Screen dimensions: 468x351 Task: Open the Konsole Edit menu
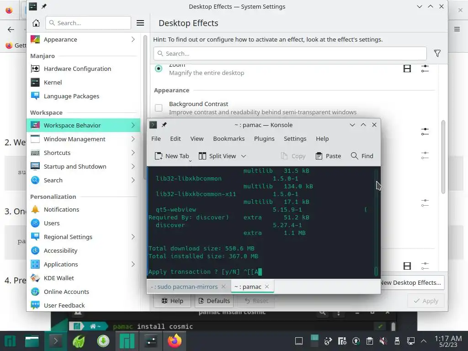coord(175,139)
